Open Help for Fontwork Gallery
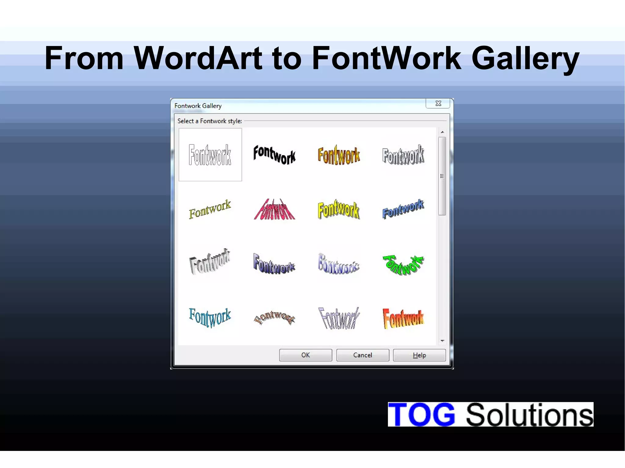625x468 pixels. pyautogui.click(x=419, y=355)
